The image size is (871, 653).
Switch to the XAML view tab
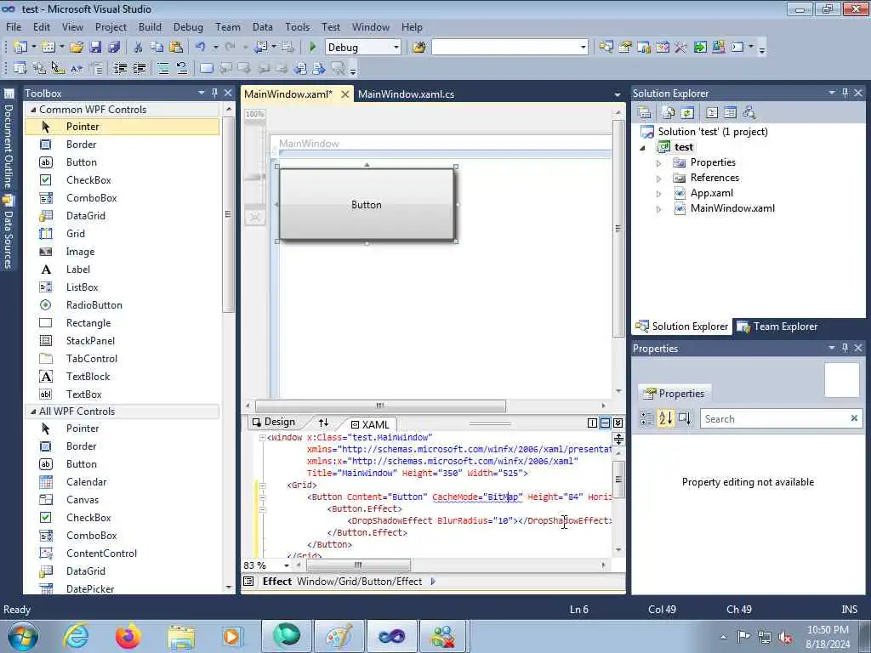click(370, 424)
